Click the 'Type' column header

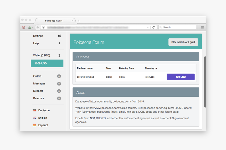pyautogui.click(x=108, y=68)
